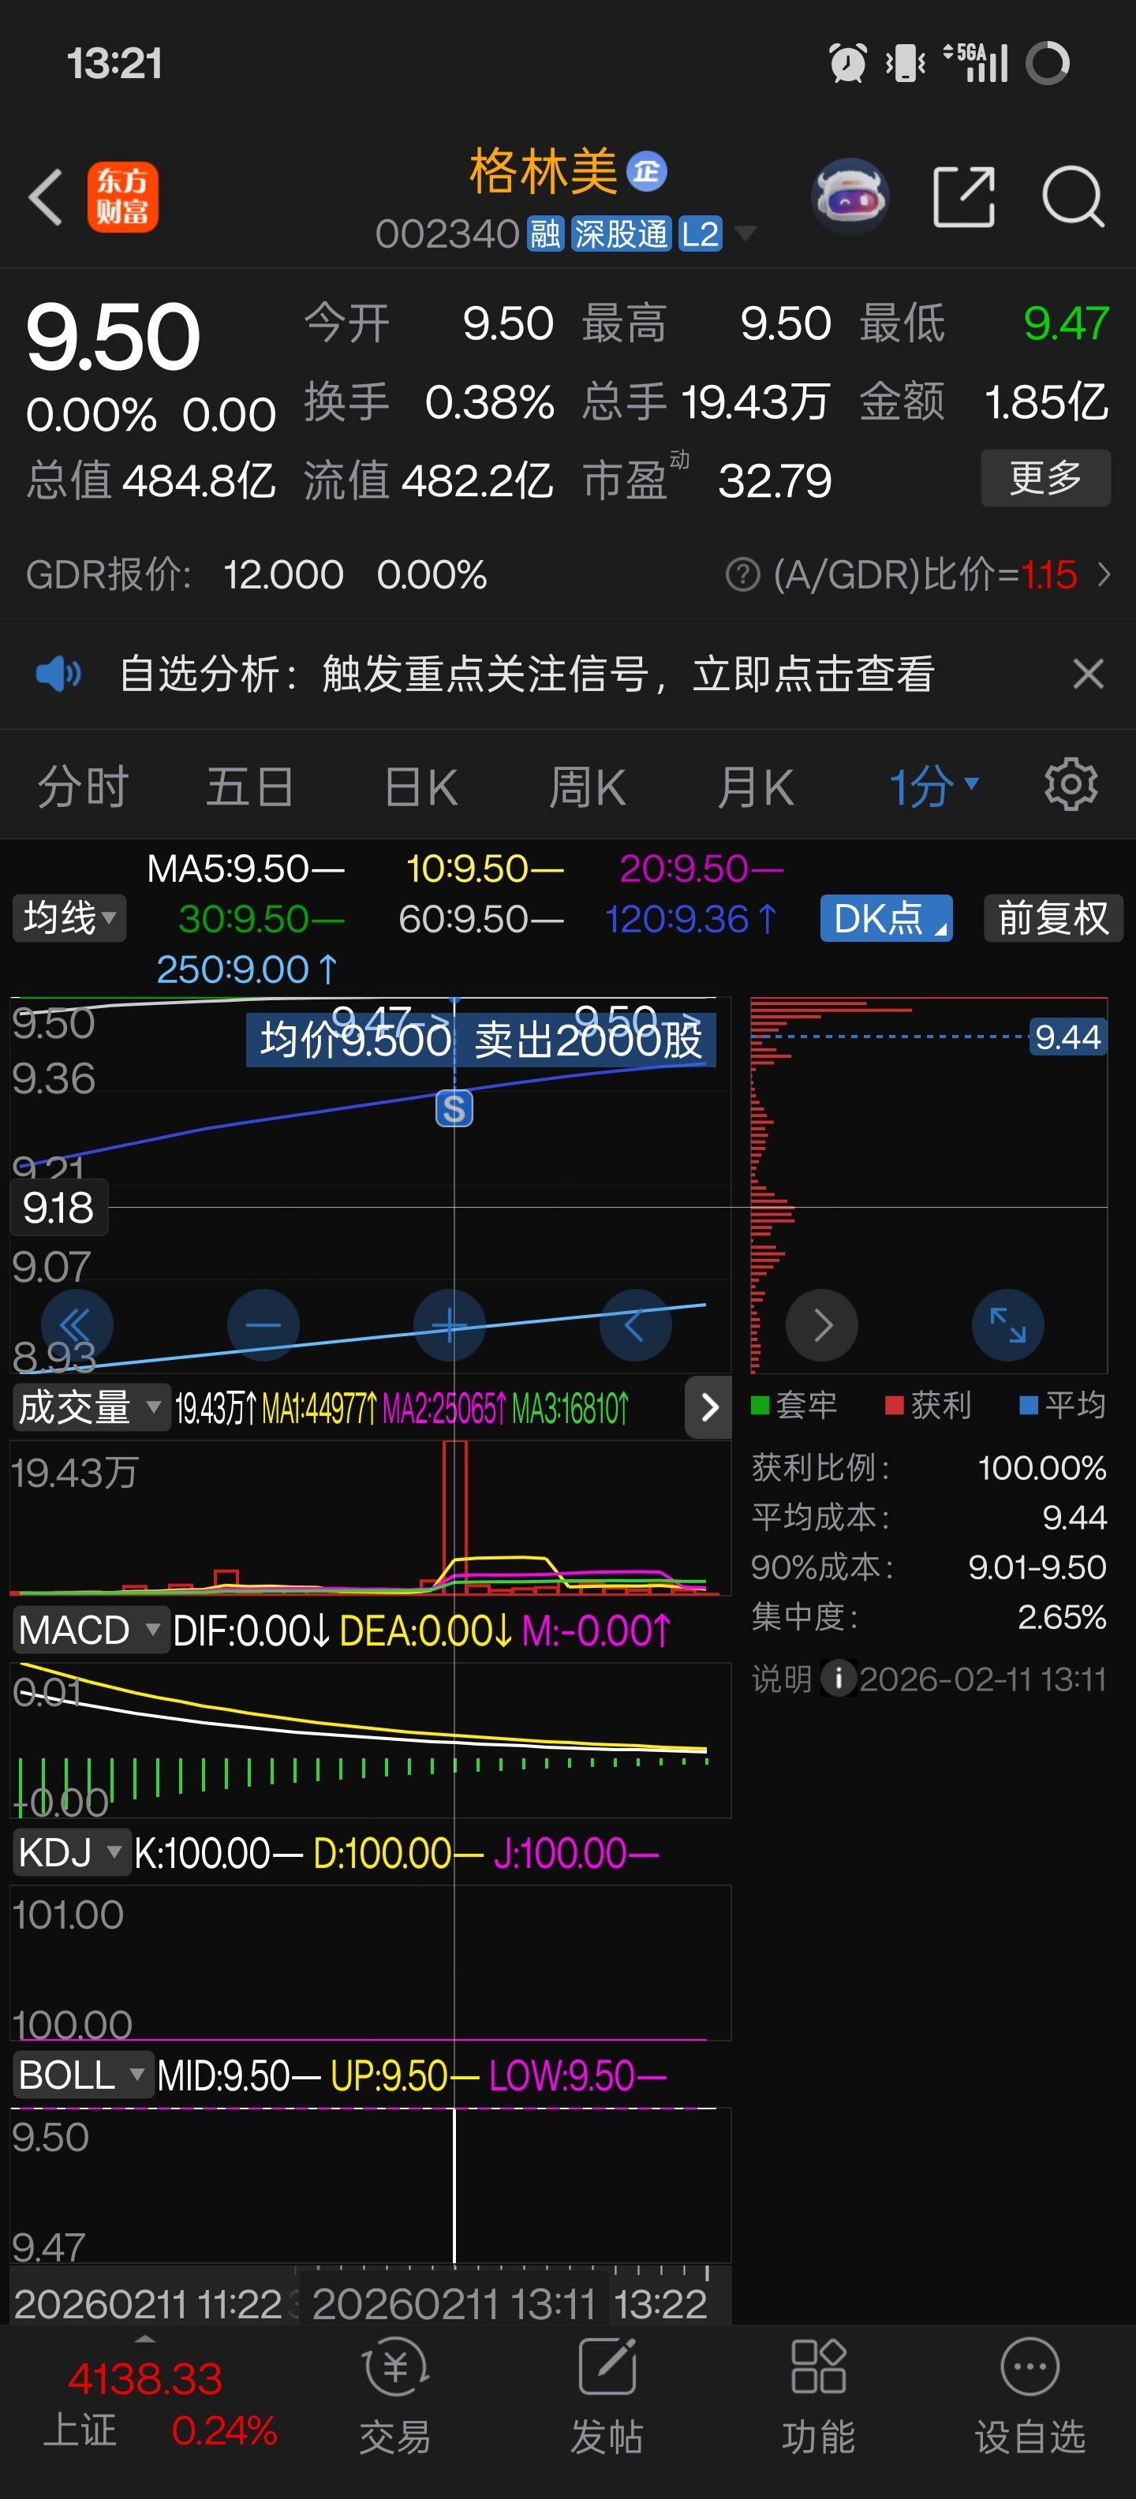Zoom in chart with plus button
The height and width of the screenshot is (2499, 1136).
coord(449,1324)
